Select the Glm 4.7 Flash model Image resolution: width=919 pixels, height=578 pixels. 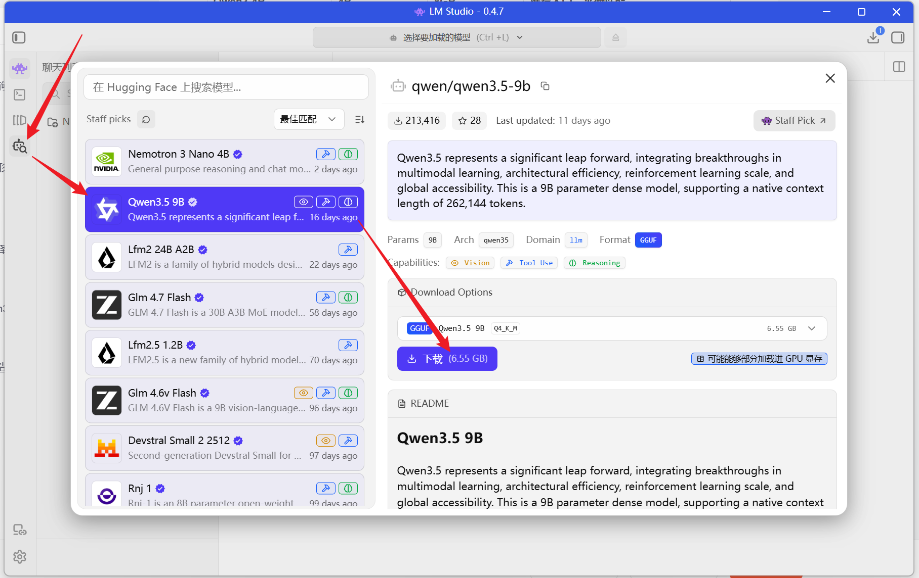pyautogui.click(x=225, y=305)
